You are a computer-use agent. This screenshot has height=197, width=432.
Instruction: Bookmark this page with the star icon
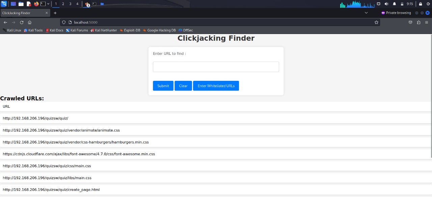pyautogui.click(x=376, y=22)
